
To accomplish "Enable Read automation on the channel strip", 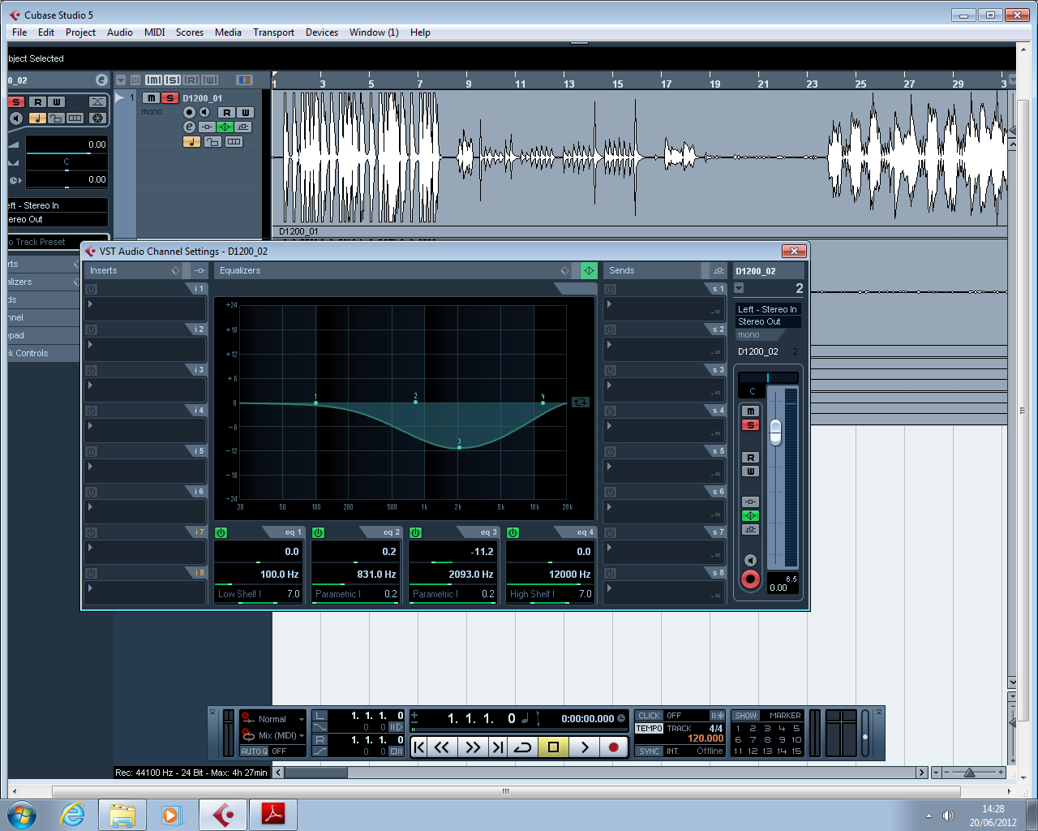I will tap(751, 458).
